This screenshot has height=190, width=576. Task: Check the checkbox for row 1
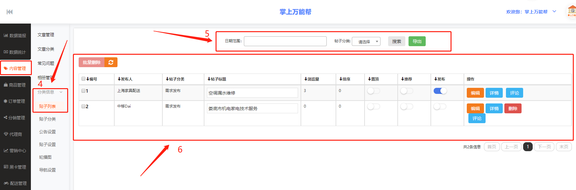(x=83, y=91)
